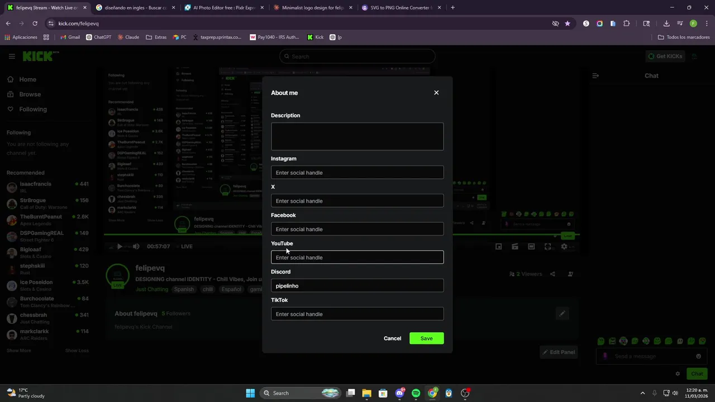Focus the X social handle field
This screenshot has height=402, width=715.
coord(357,201)
